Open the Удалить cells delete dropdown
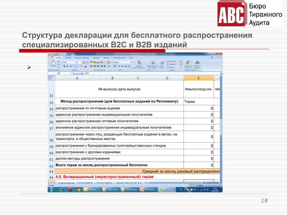 point(172,64)
